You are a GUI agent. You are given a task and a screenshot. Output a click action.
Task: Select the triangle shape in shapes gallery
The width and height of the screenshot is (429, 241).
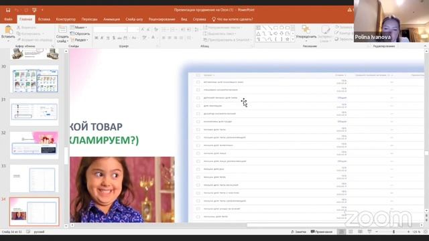point(259,33)
